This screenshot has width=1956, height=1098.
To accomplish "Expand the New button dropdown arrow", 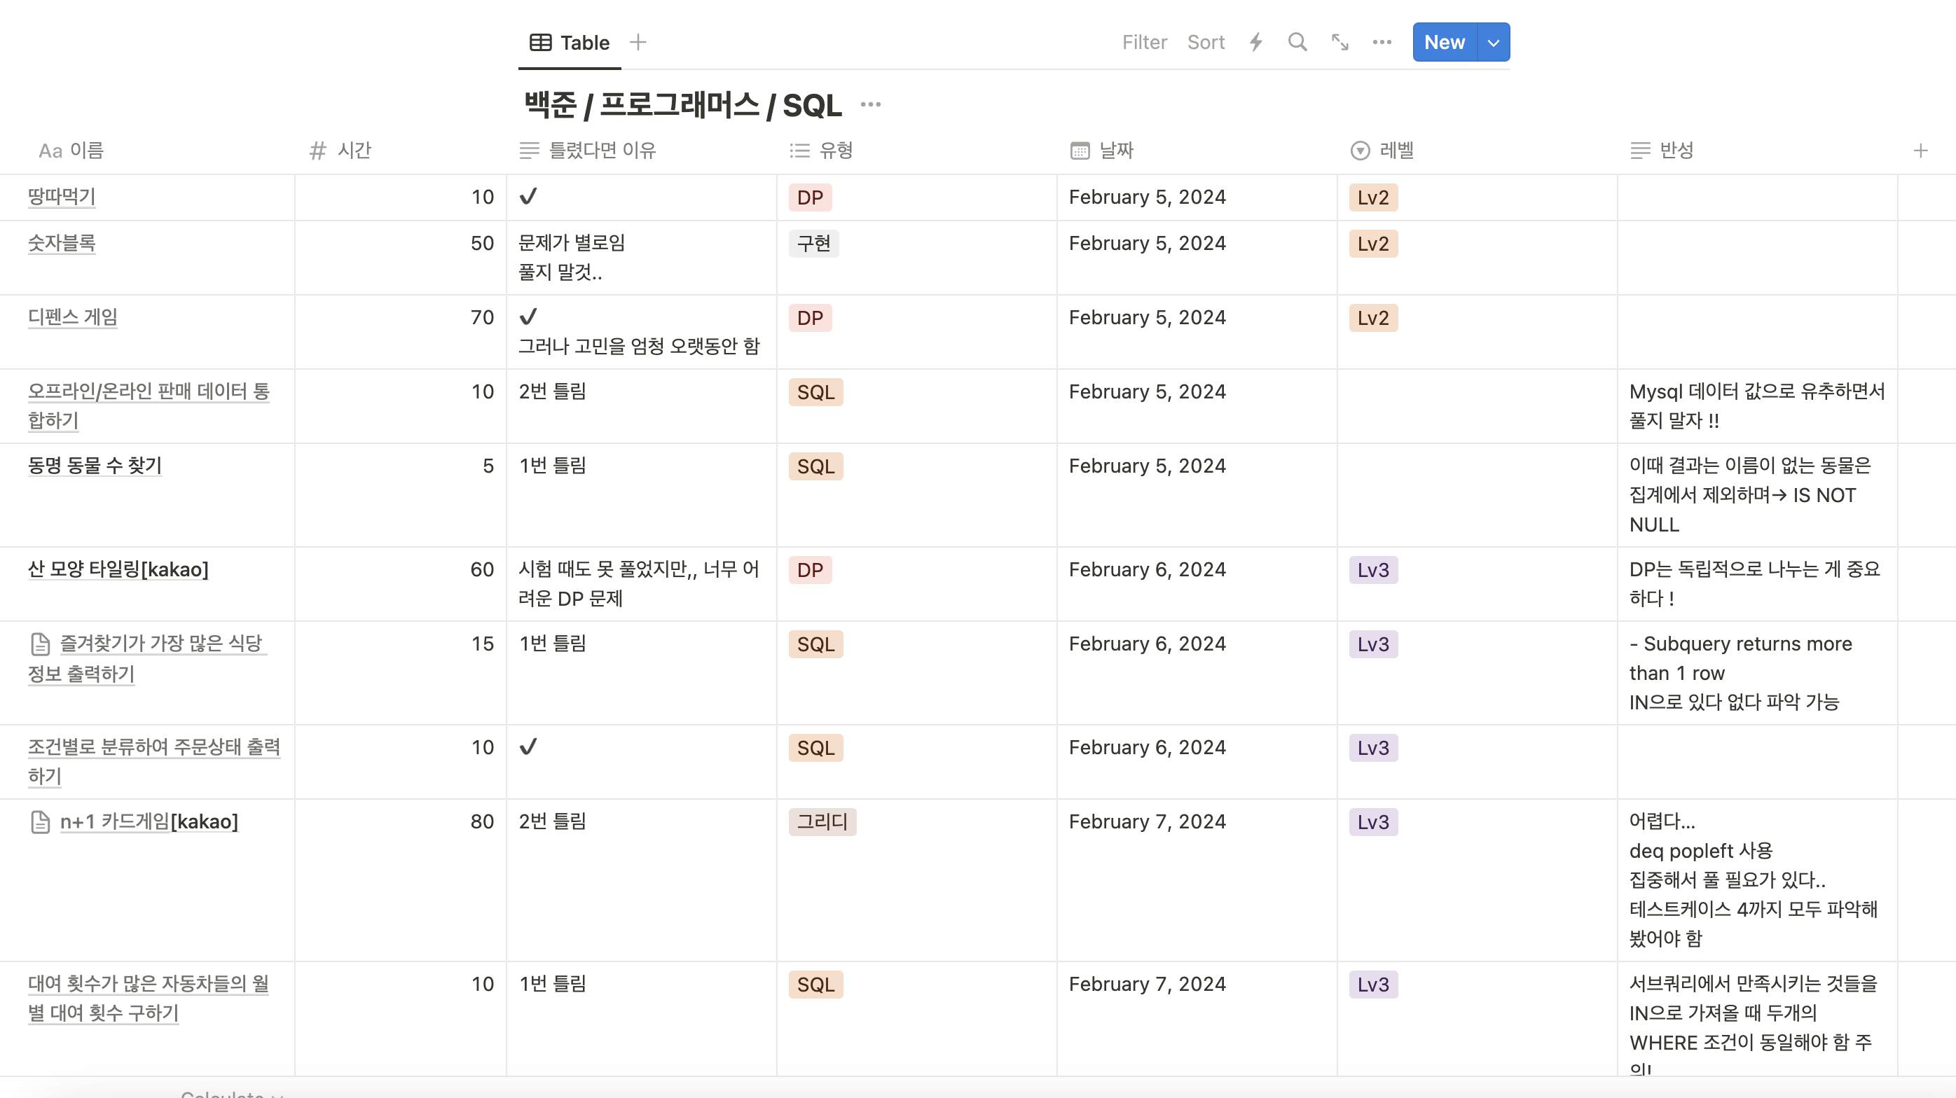I will (1493, 43).
